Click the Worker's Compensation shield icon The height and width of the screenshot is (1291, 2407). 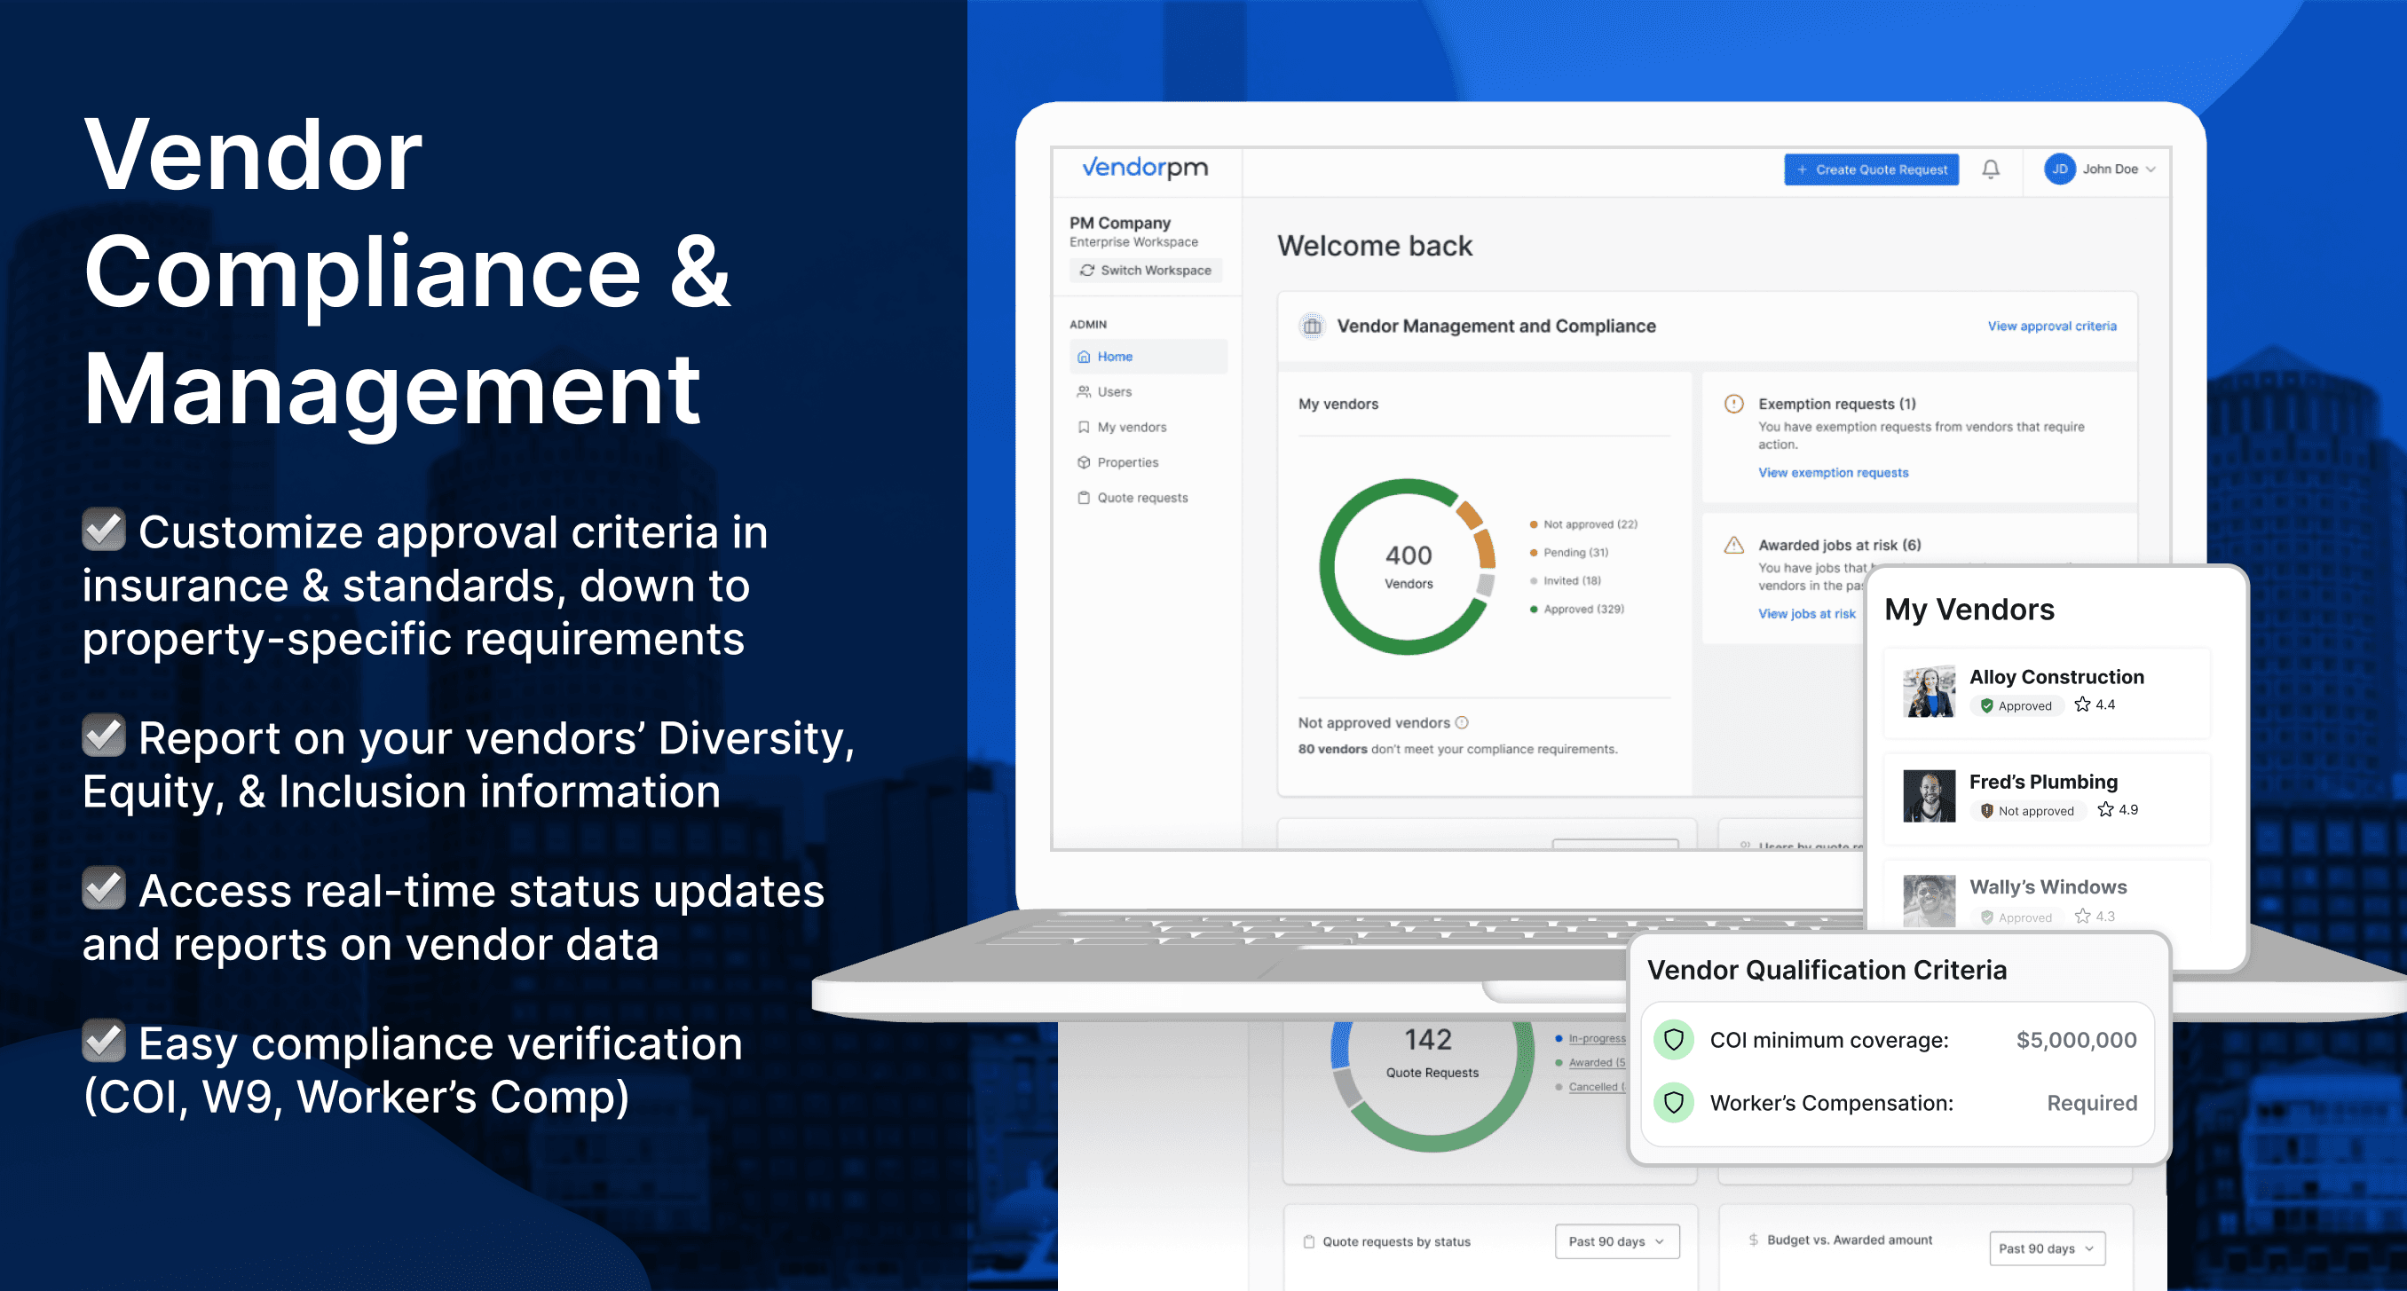pos(1674,1102)
